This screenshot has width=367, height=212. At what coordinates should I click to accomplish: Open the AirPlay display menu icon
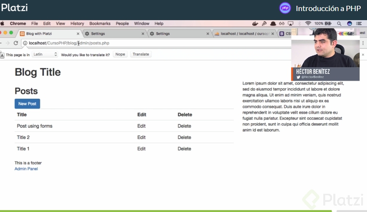[x=291, y=24]
